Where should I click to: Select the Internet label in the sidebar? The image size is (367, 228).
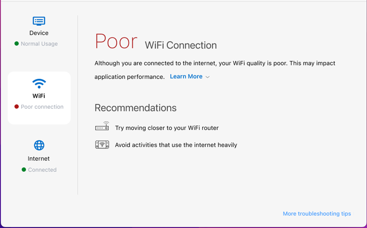(39, 159)
